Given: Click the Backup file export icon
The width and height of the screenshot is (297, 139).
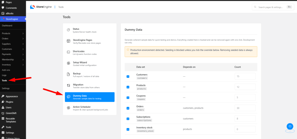Looking at the screenshot, I should [68, 74].
